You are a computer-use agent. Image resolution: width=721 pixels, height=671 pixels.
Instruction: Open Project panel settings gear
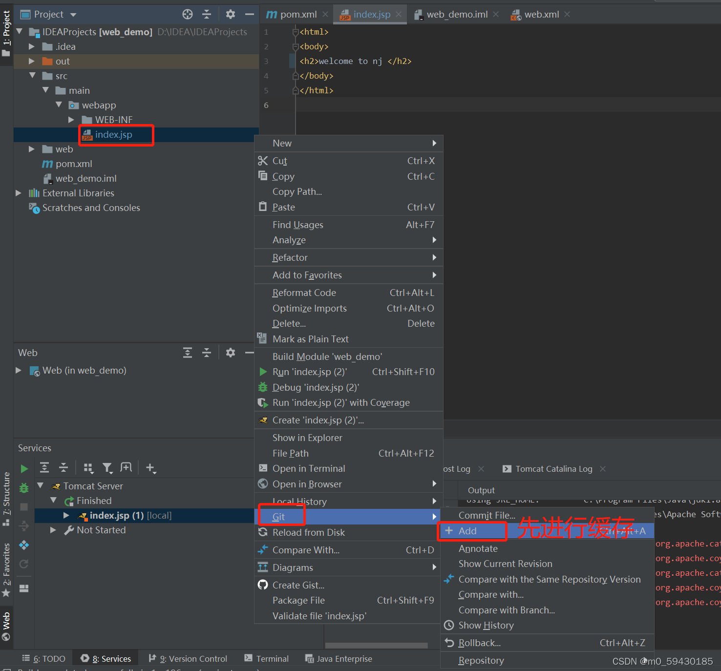pyautogui.click(x=231, y=14)
